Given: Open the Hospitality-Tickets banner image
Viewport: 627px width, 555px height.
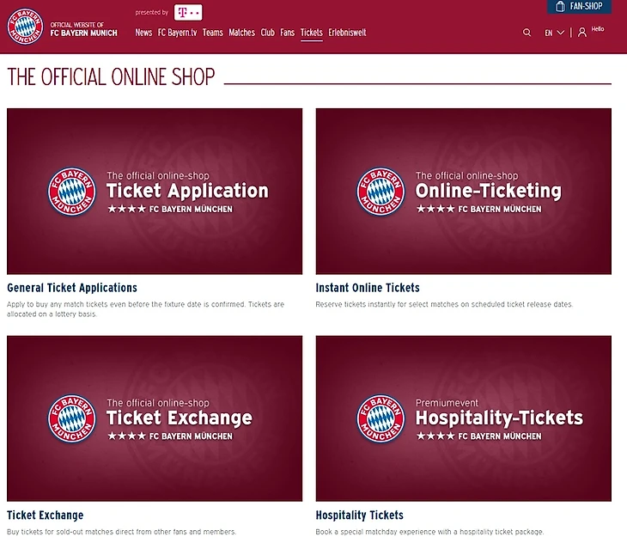Looking at the screenshot, I should (x=464, y=418).
